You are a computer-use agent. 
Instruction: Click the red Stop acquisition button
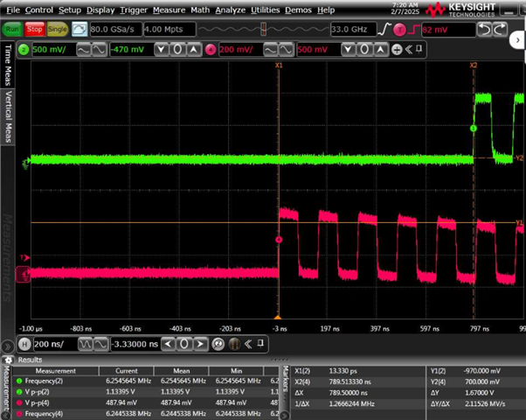pos(35,29)
